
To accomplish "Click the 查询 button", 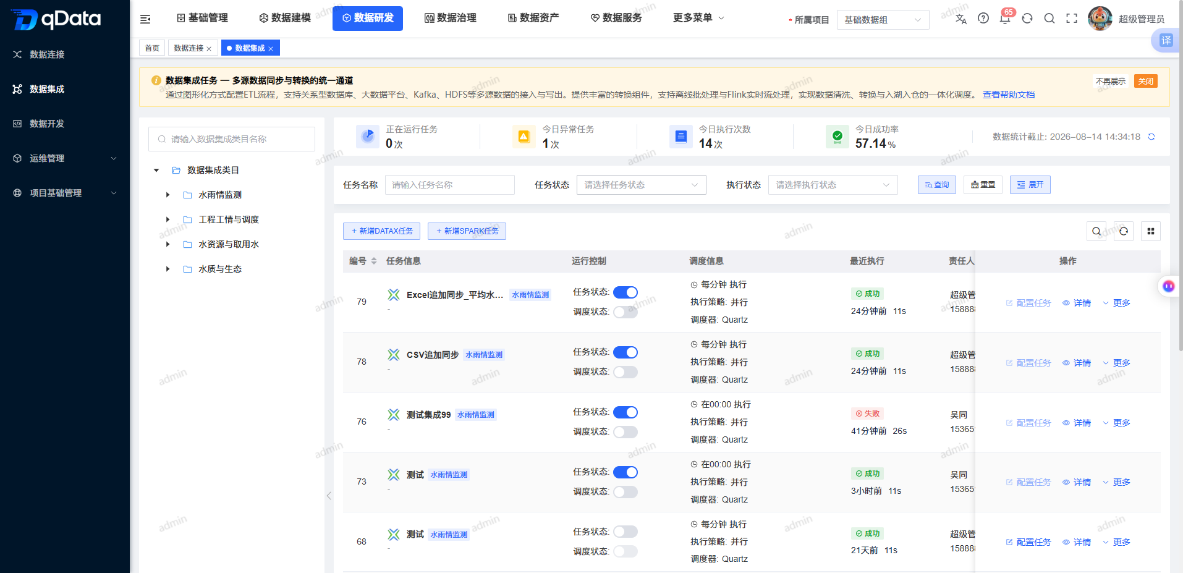I will 937,185.
